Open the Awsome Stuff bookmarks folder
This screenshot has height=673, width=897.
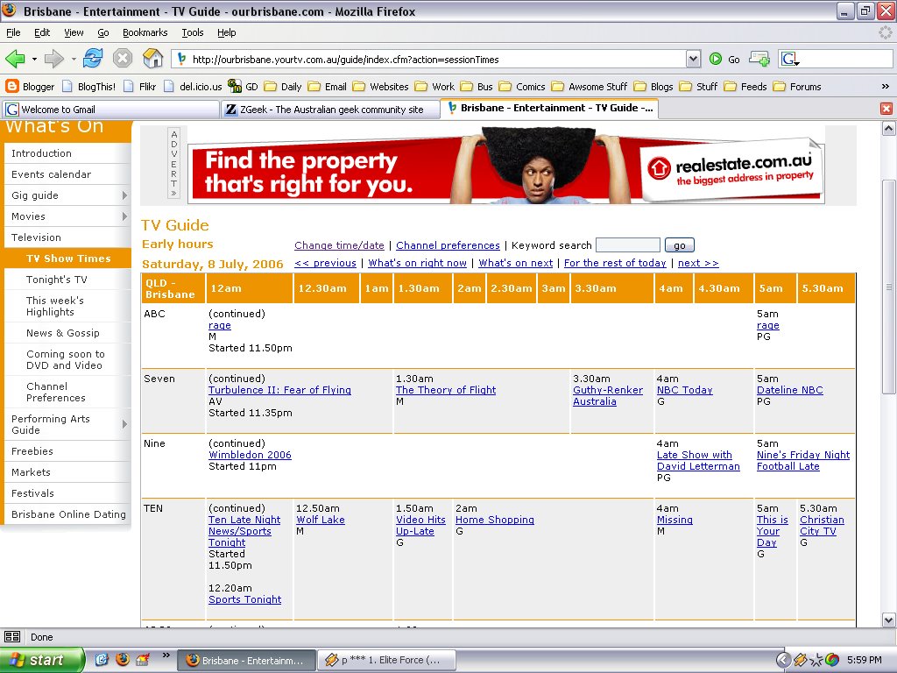590,87
